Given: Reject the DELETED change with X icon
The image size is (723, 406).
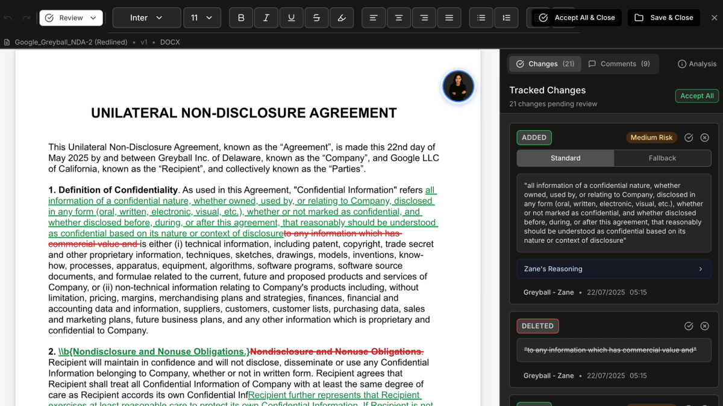Looking at the screenshot, I should tap(705, 326).
